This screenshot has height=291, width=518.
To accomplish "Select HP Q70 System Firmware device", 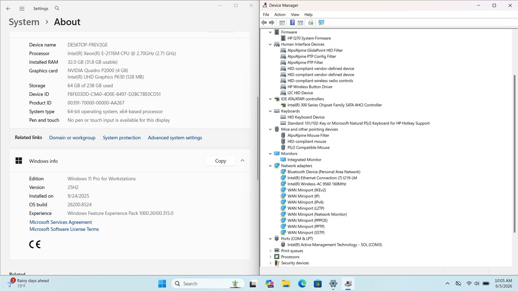I will (x=309, y=38).
